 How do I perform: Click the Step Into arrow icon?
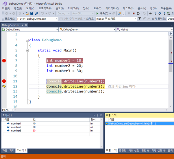156,13
